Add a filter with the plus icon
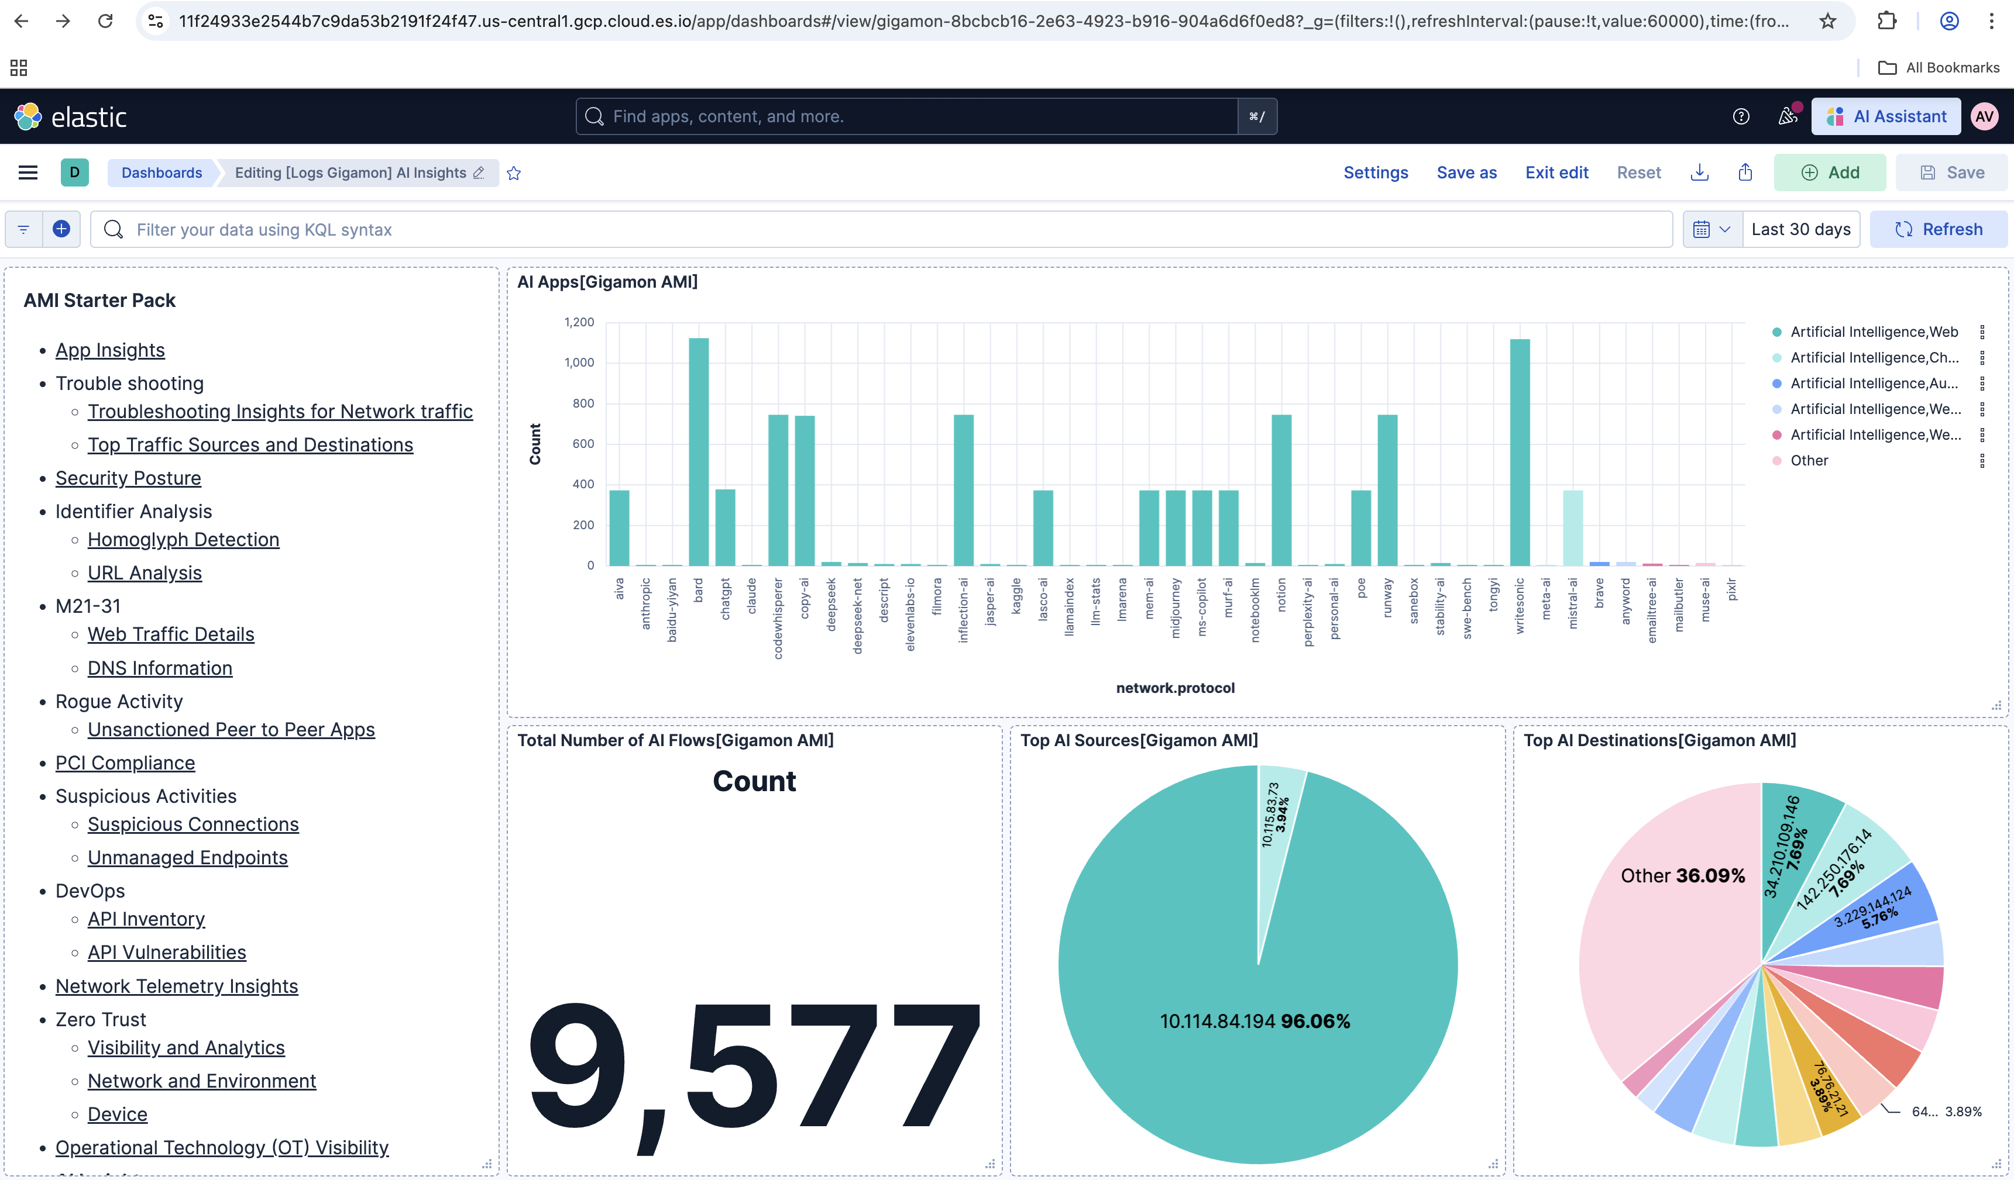This screenshot has width=2014, height=1180. pos(61,229)
